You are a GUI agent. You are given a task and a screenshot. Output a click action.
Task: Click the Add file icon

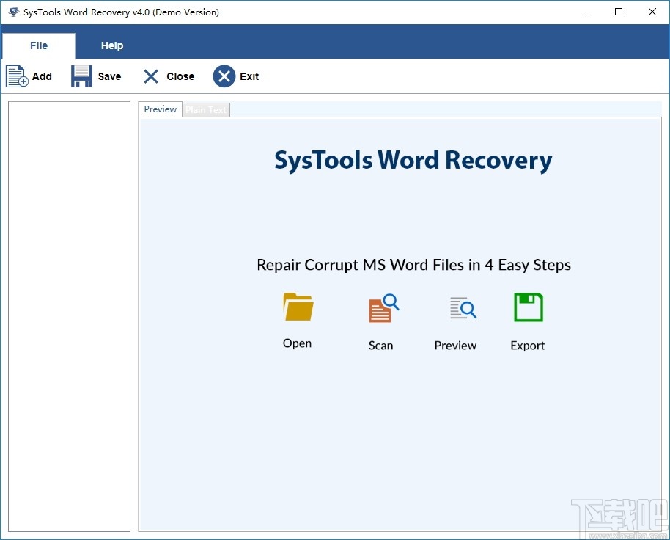(16, 76)
